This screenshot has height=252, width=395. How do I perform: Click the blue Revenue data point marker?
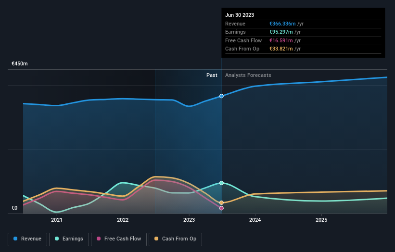(221, 96)
